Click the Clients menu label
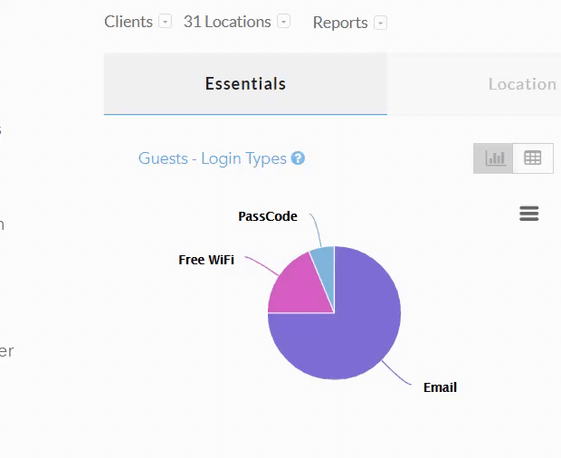The width and height of the screenshot is (561, 458). click(128, 22)
